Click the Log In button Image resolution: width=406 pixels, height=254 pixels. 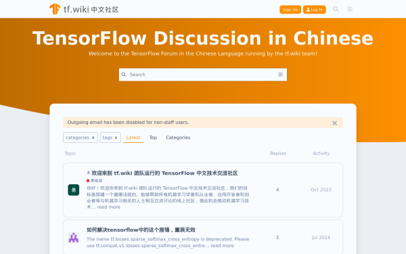(x=315, y=9)
